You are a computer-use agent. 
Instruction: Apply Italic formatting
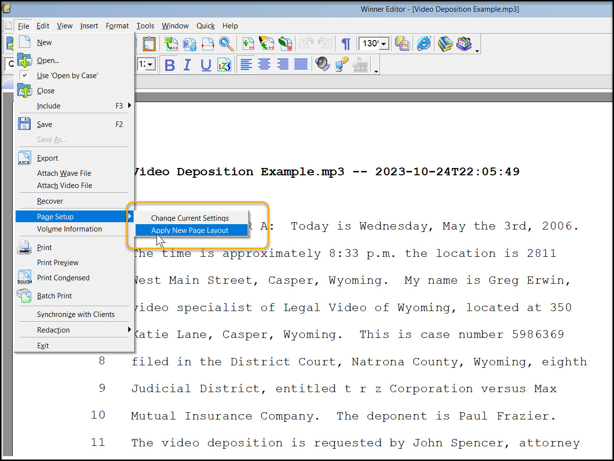click(187, 65)
